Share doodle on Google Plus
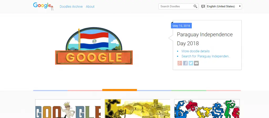The height and width of the screenshot is (118, 269). (180, 63)
